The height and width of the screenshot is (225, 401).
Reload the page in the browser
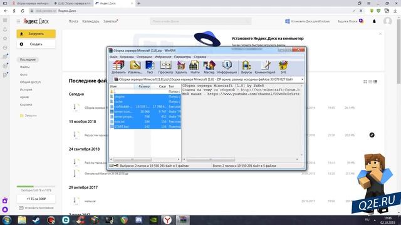coord(23,11)
